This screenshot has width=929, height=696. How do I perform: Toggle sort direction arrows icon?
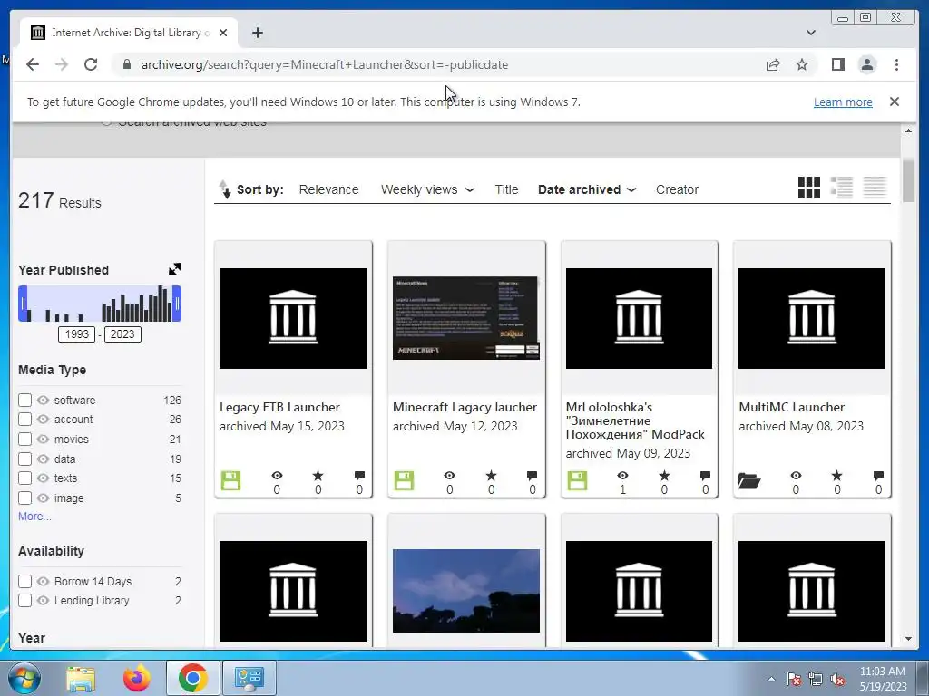(x=225, y=189)
